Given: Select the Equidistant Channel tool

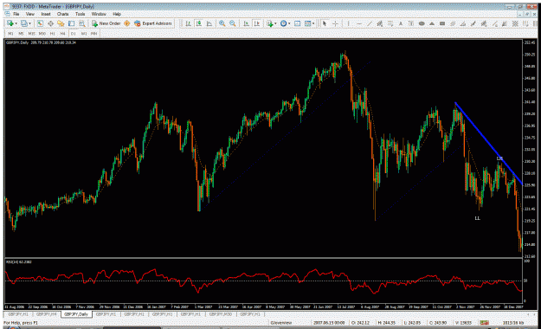Looking at the screenshot, I should click(x=380, y=23).
